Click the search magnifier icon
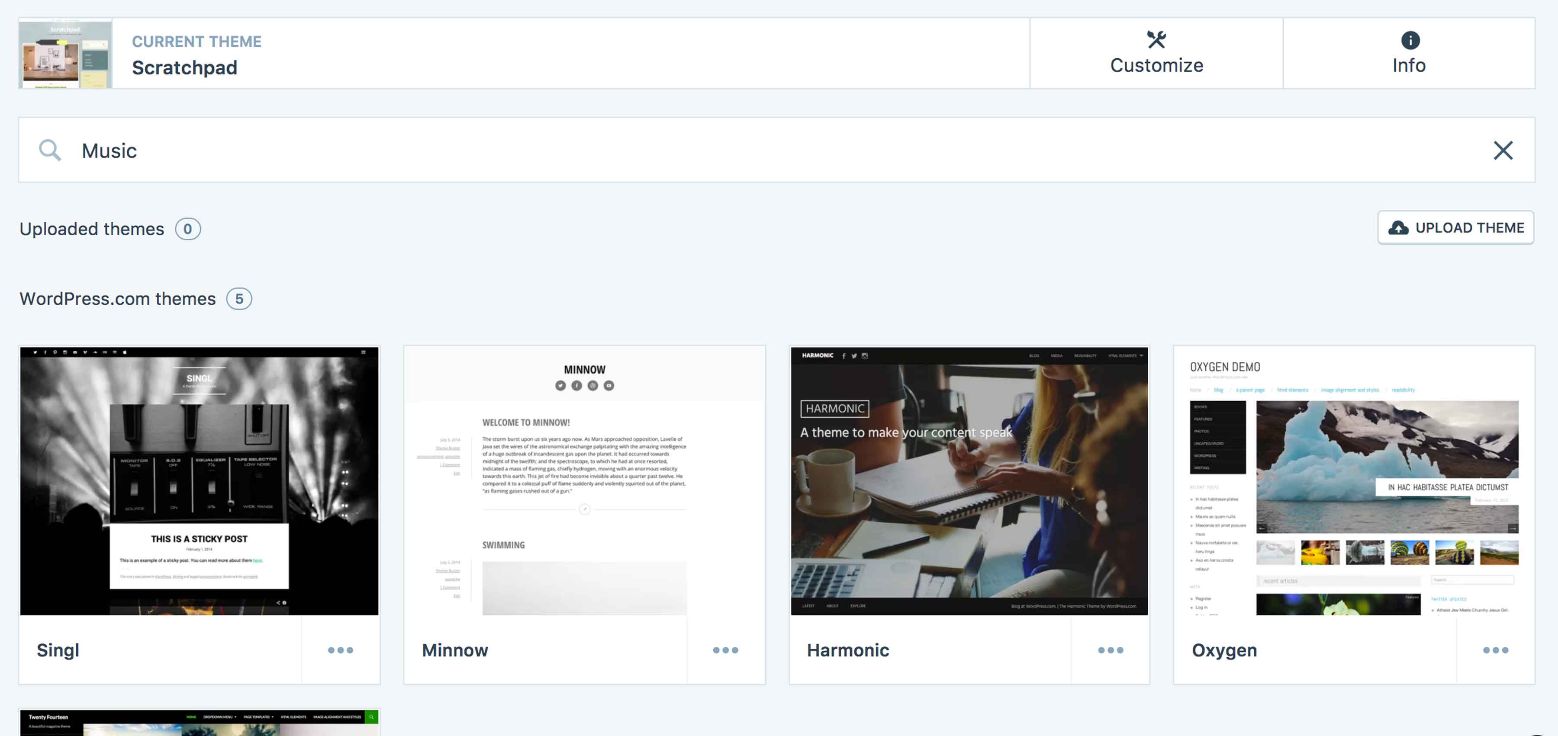Viewport: 1558px width, 736px height. [x=50, y=150]
